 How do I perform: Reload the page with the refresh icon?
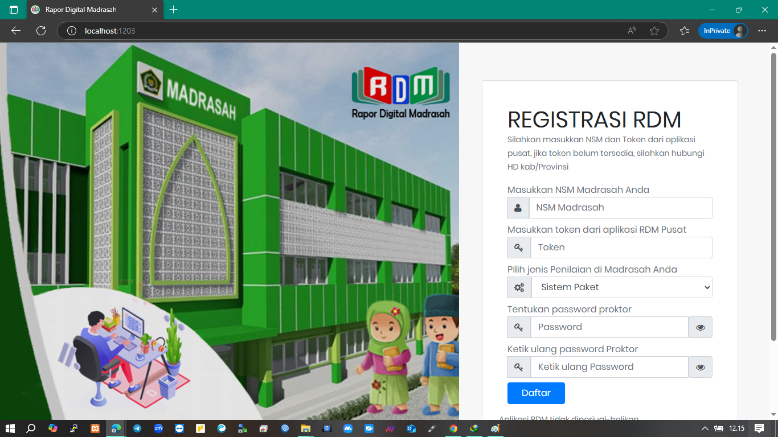(x=41, y=31)
